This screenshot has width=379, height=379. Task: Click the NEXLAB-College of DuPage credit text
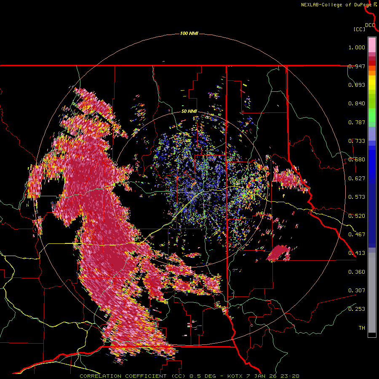(x=337, y=5)
